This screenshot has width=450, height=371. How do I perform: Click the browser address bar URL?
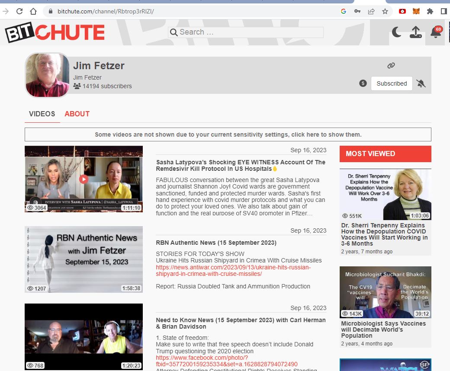tap(106, 12)
